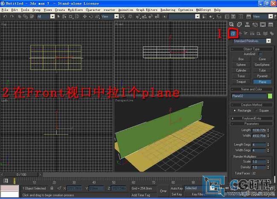Screen dimensions: 277x199
Task: Toggle the Selection Lock padlock
Action: (x=52, y=188)
